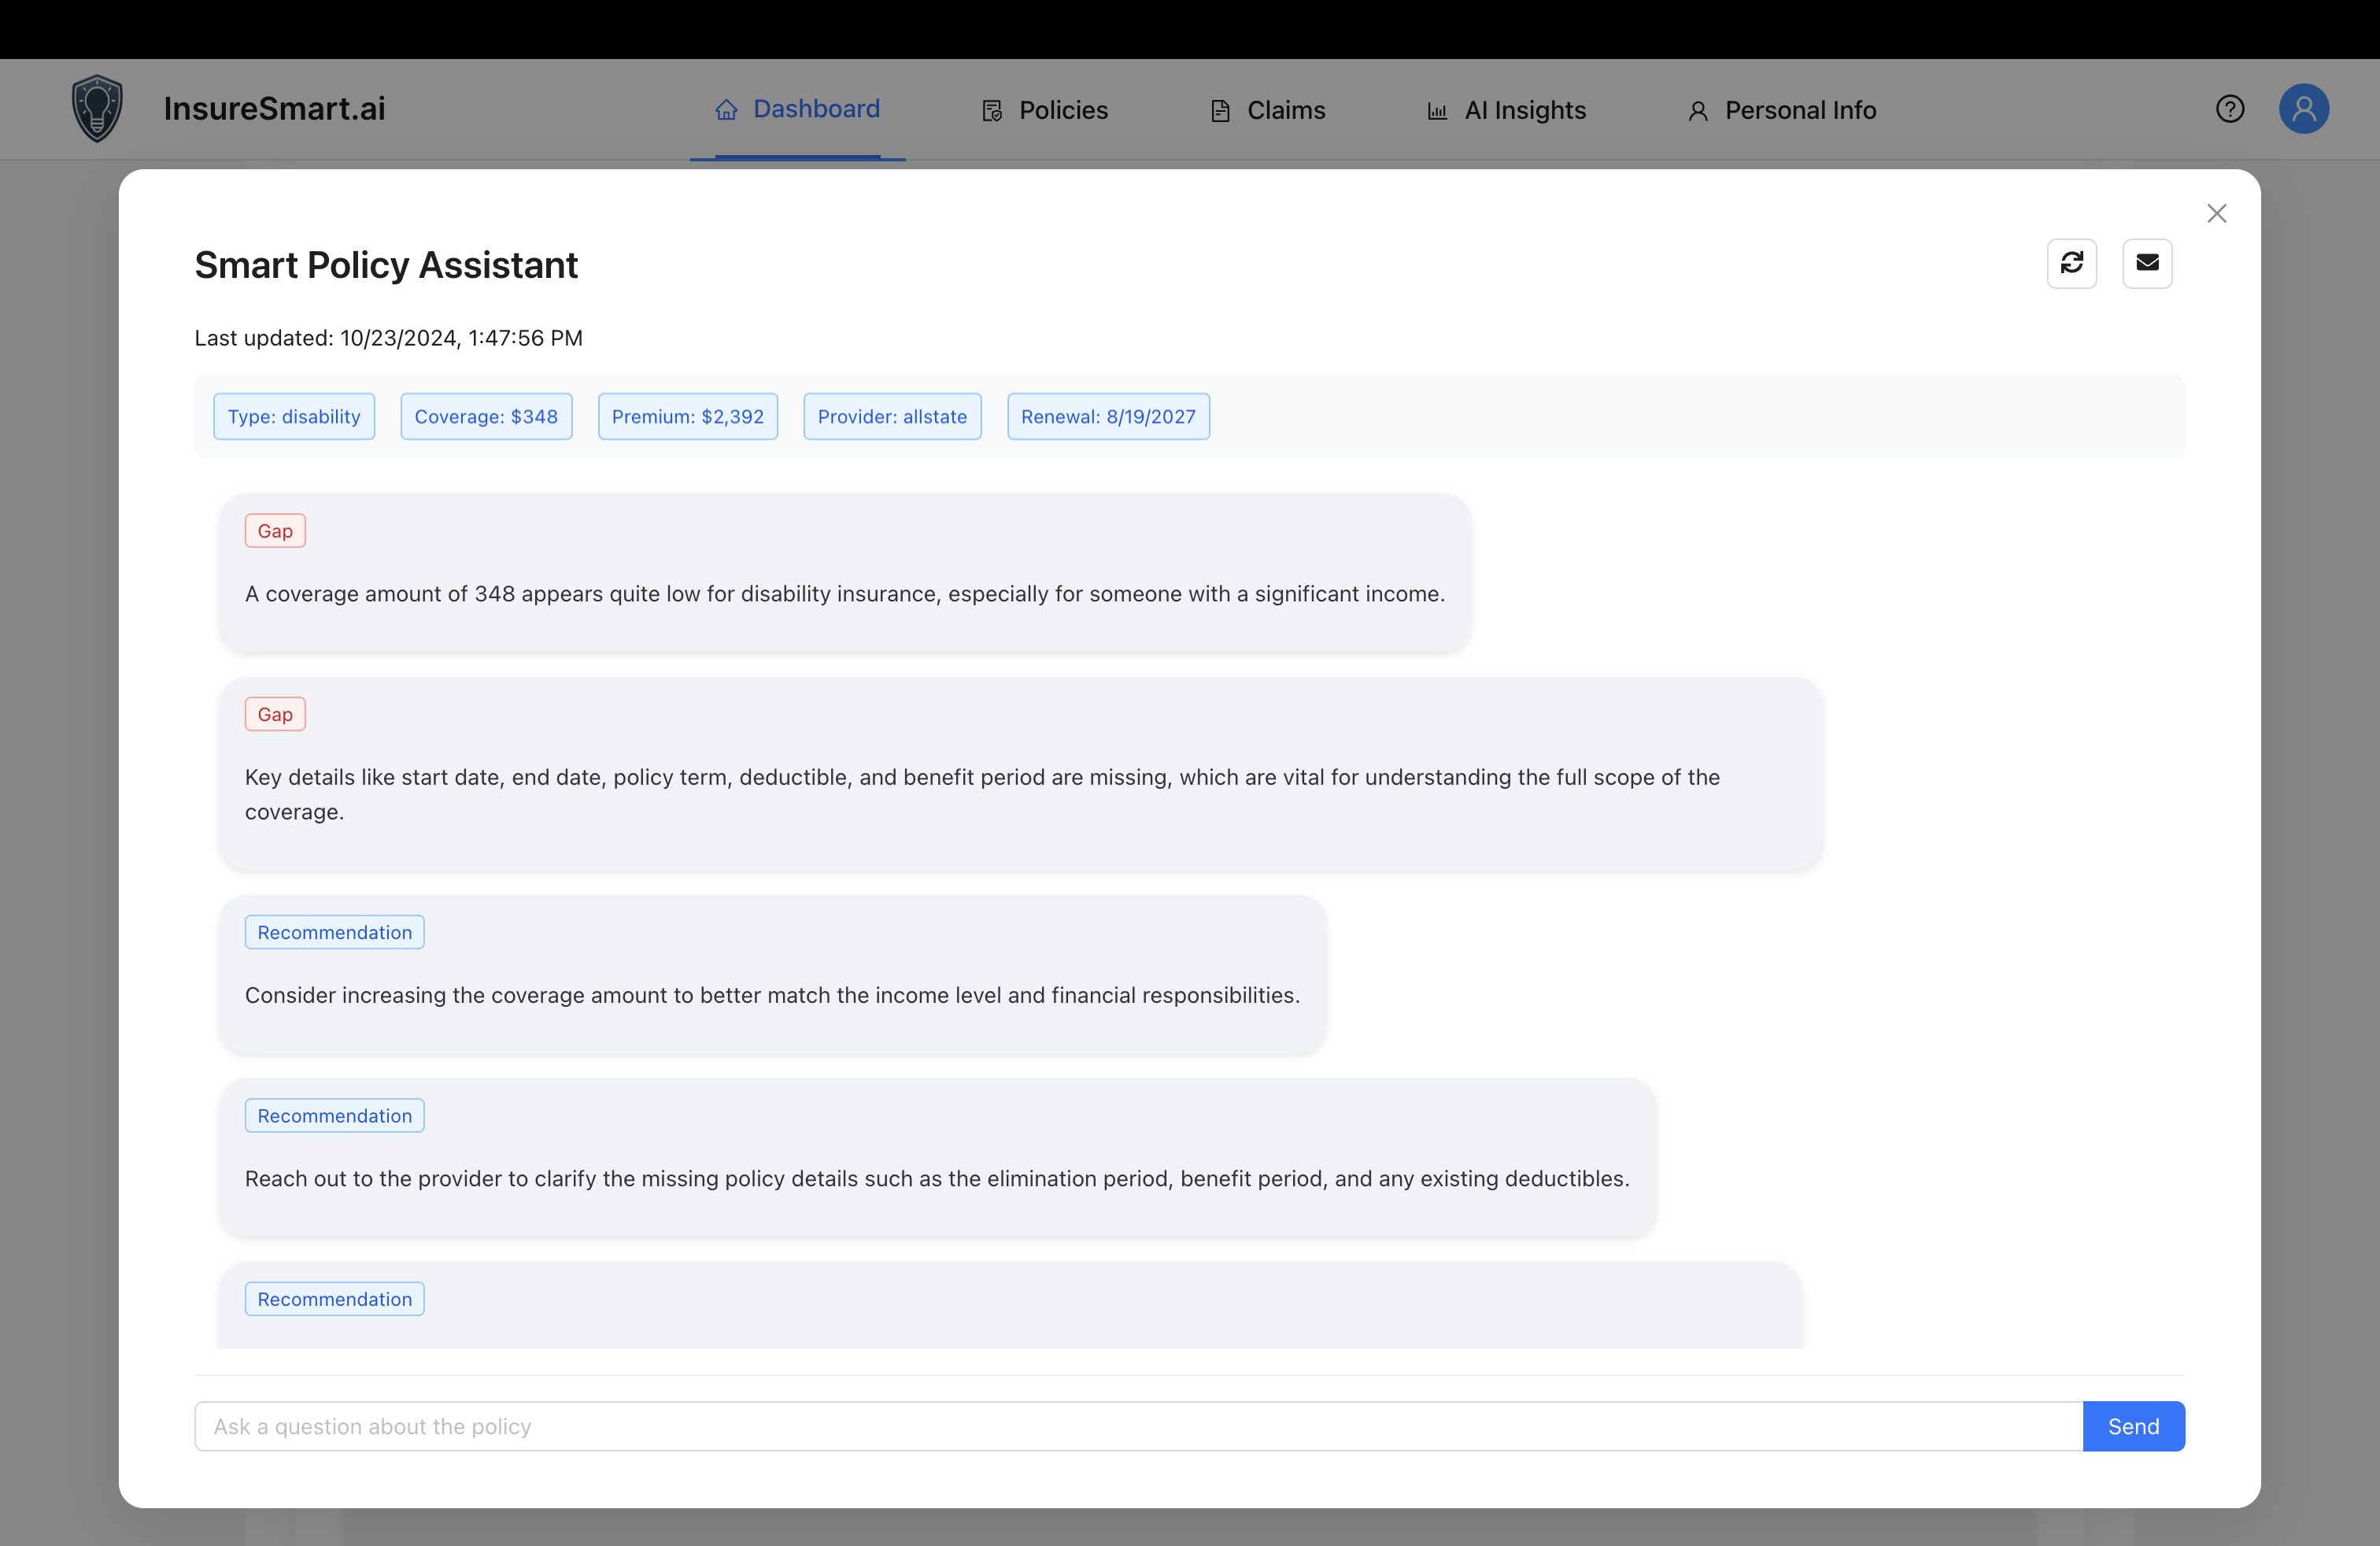Screen dimensions: 2380x1546
Task: Select the Policies document icon
Action: coord(991,110)
